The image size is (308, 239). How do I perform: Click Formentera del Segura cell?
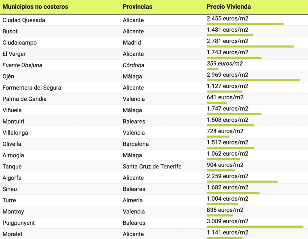pyautogui.click(x=32, y=88)
